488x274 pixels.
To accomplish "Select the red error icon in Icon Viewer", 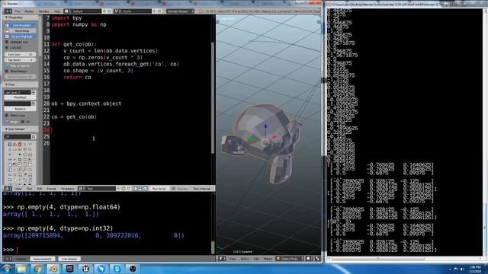I will point(20,144).
